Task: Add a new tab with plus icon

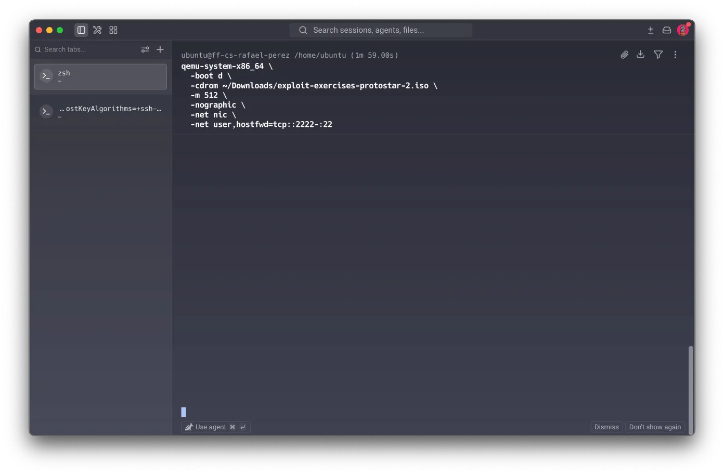Action: [160, 49]
